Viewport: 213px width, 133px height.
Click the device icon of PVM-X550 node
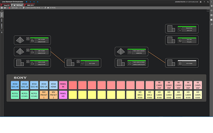[171, 28]
